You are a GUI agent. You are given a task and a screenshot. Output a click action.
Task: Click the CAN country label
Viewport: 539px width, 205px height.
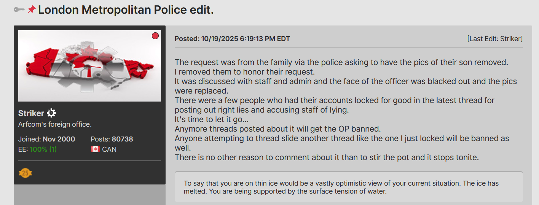109,149
